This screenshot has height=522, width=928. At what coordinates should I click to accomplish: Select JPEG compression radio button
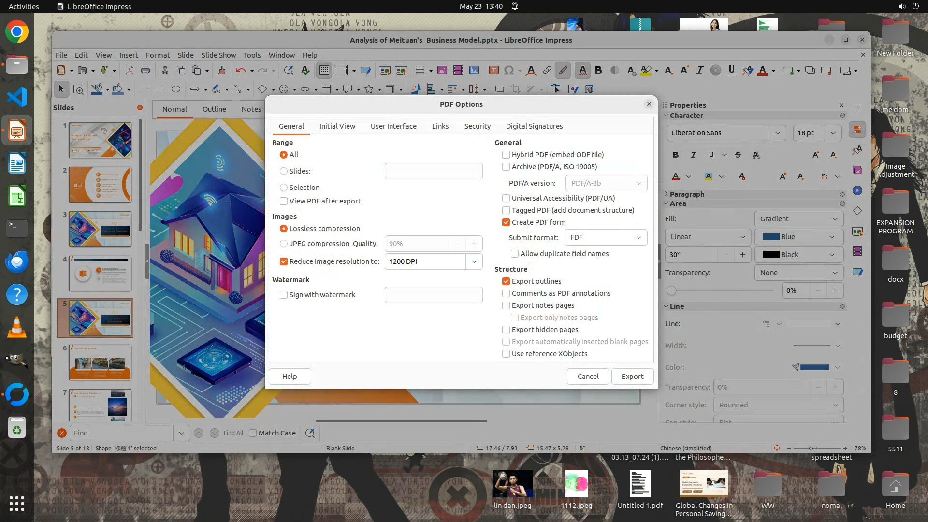point(284,244)
